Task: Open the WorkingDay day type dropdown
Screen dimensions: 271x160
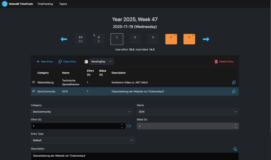Action: (x=102, y=62)
